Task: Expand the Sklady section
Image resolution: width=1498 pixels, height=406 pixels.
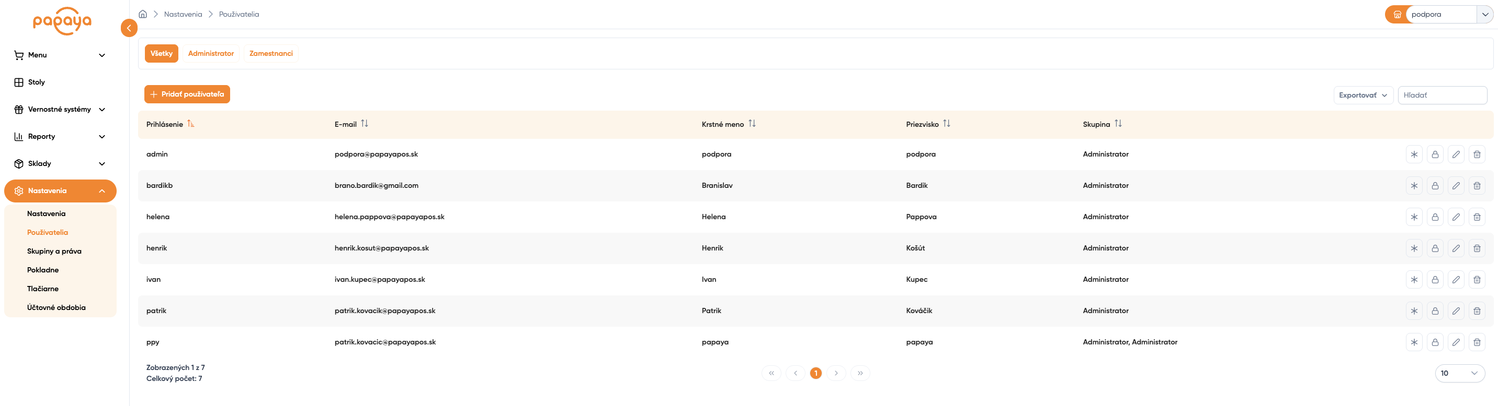Action: (60, 163)
